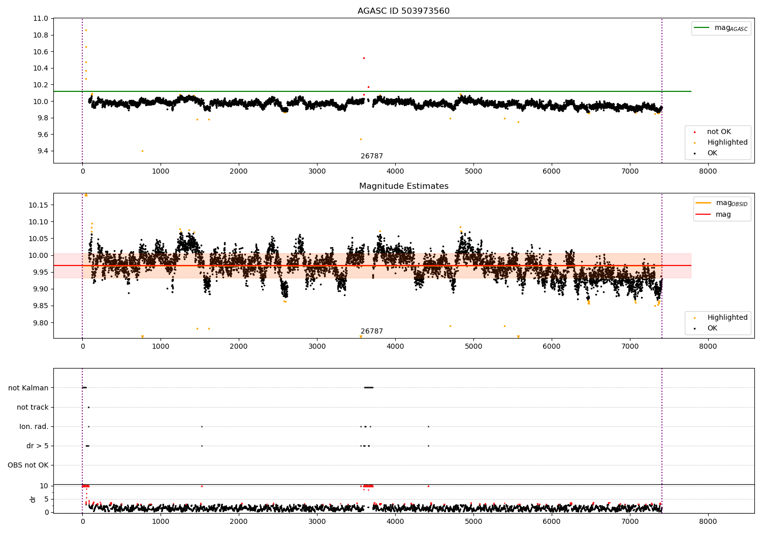The image size is (762, 533).
Task: Click y-axis tick '10.00' on middle plot
Action: click(x=39, y=255)
